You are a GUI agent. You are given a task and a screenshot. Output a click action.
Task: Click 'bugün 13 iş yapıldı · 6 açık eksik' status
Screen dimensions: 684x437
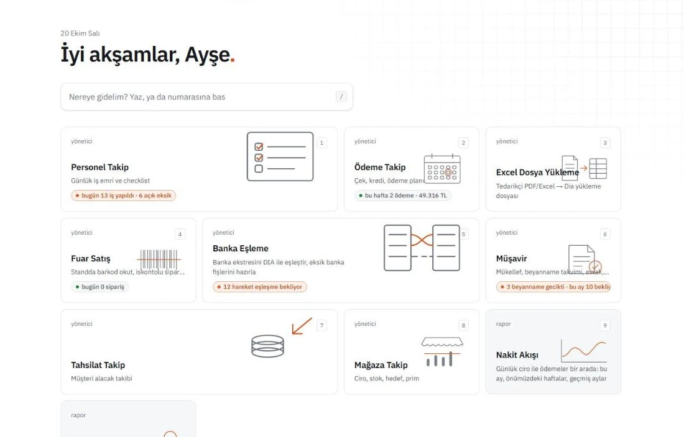coord(124,196)
